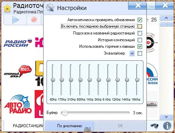Disable Использовать горячие клавиши checkbox
Viewport: 175px width, 133px height.
(140, 46)
